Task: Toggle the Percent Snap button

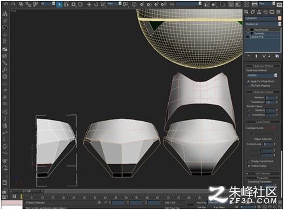Action: click(x=156, y=5)
